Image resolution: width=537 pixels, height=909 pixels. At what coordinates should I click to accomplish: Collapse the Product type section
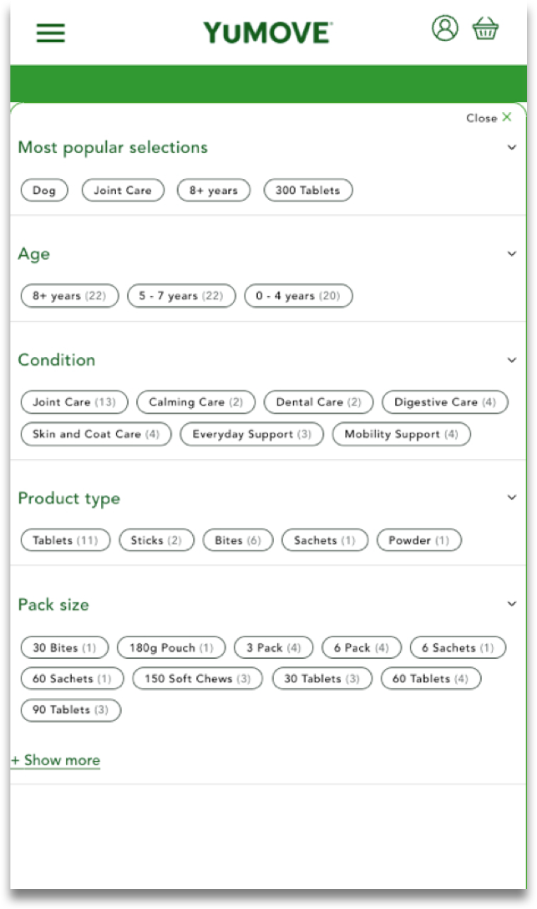512,498
